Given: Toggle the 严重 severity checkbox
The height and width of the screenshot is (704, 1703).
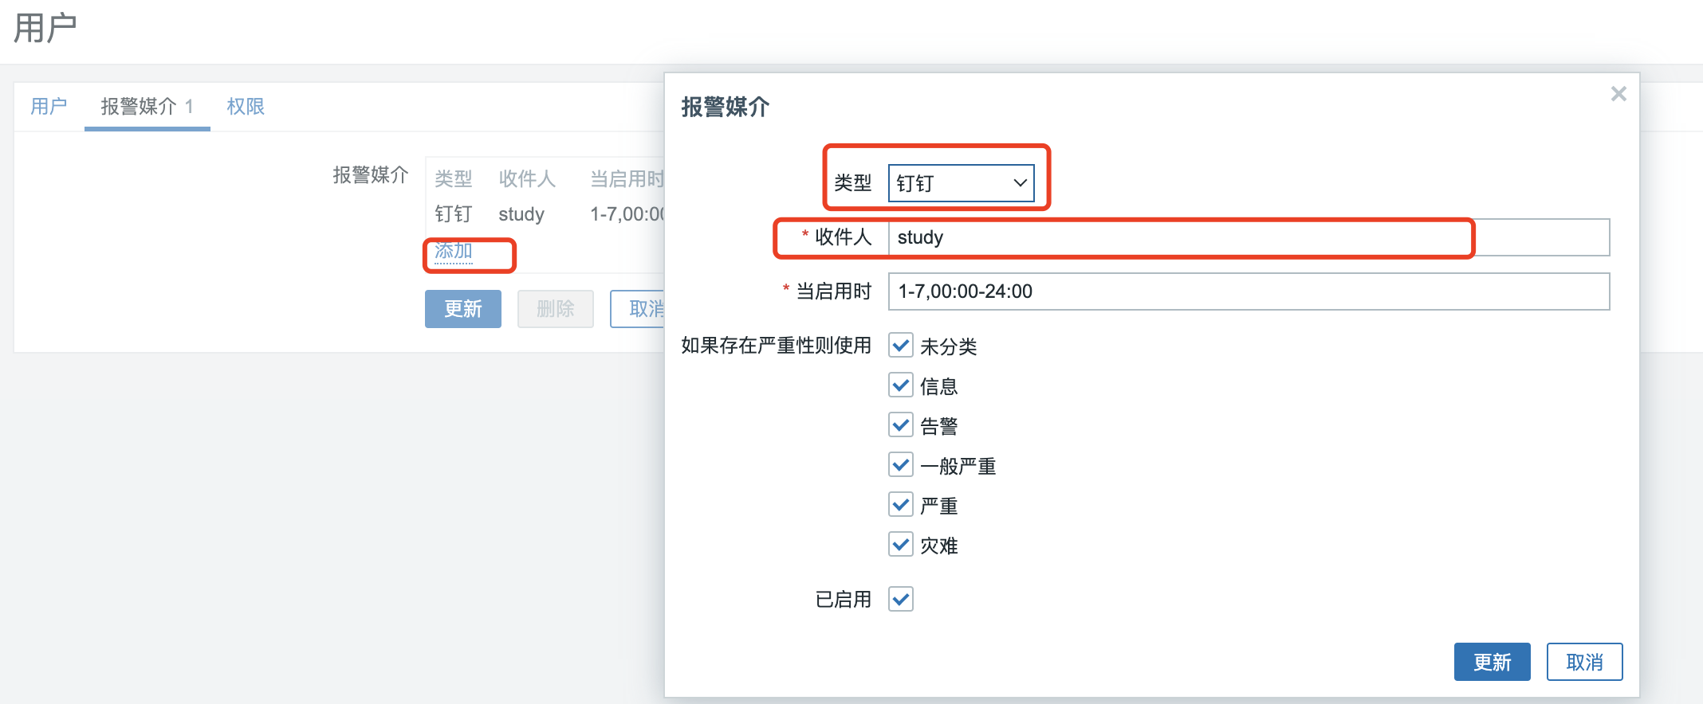Looking at the screenshot, I should [901, 505].
